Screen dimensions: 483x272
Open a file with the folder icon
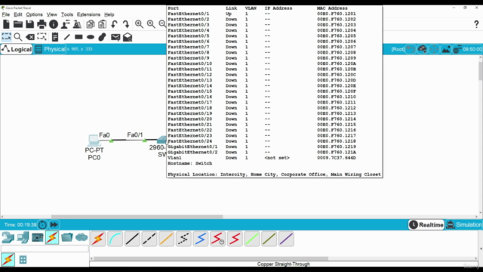(x=18, y=24)
